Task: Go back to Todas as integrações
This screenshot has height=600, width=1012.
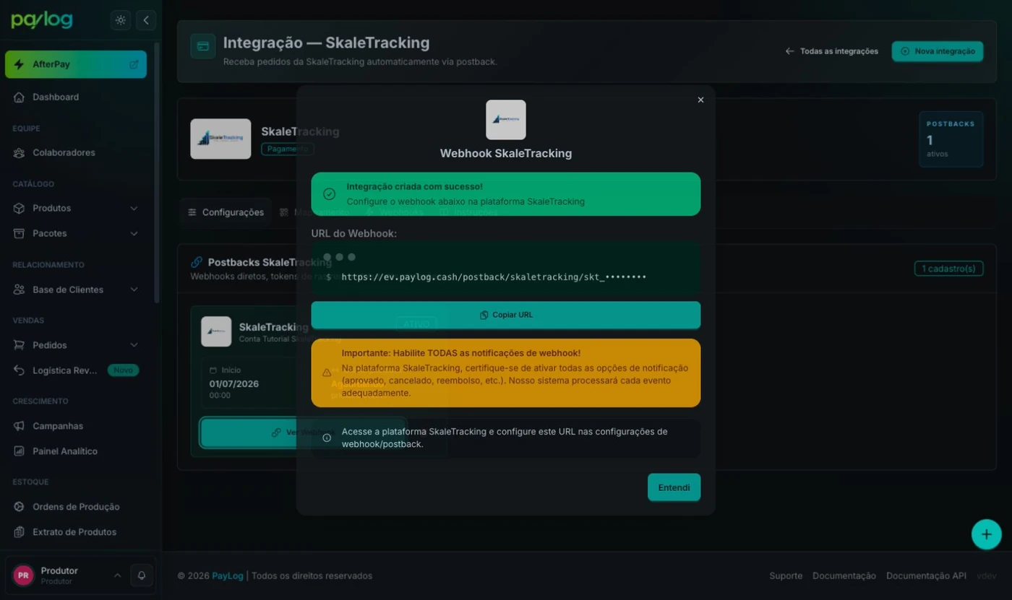Action: [x=832, y=51]
